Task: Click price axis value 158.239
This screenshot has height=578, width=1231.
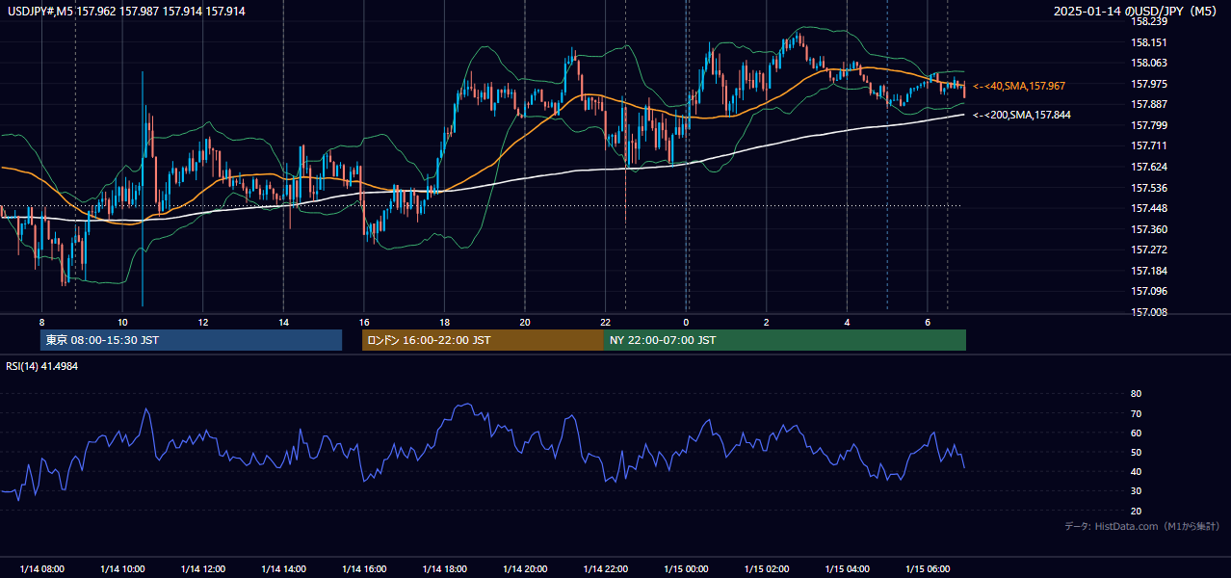Action: coord(1150,21)
